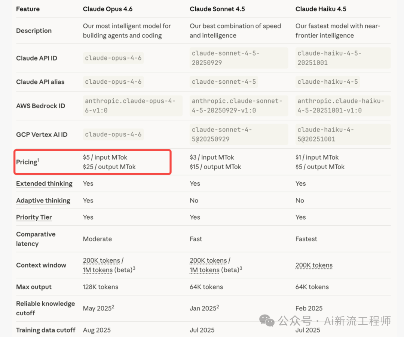Screen dimensions: 404x337
Task: Select the claude-sonnet-4-5 API alias code
Action: click(x=224, y=82)
